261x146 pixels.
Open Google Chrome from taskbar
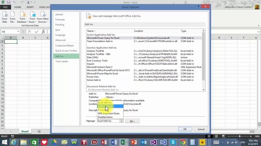point(183,142)
